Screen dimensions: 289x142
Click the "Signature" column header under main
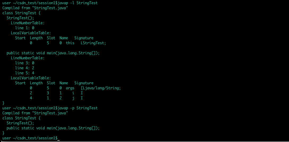[84, 83]
